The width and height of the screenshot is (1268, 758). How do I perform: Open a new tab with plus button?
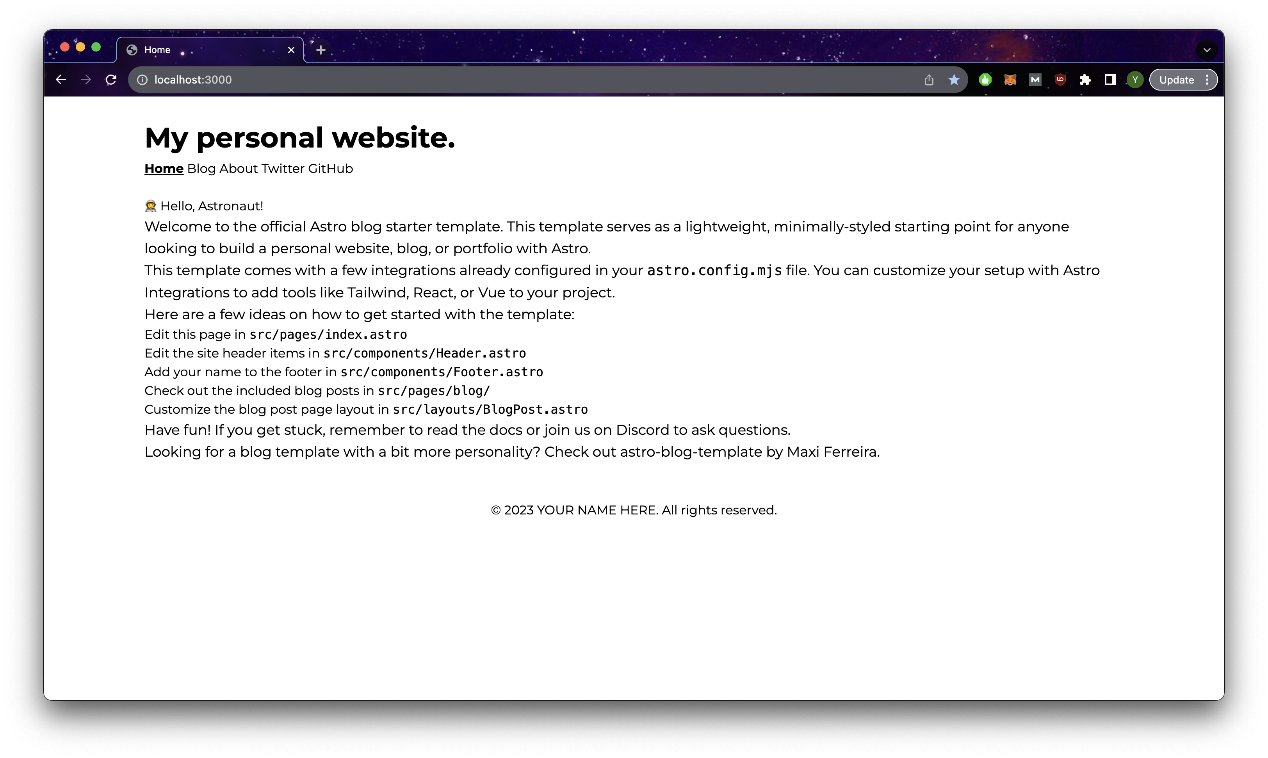(321, 50)
